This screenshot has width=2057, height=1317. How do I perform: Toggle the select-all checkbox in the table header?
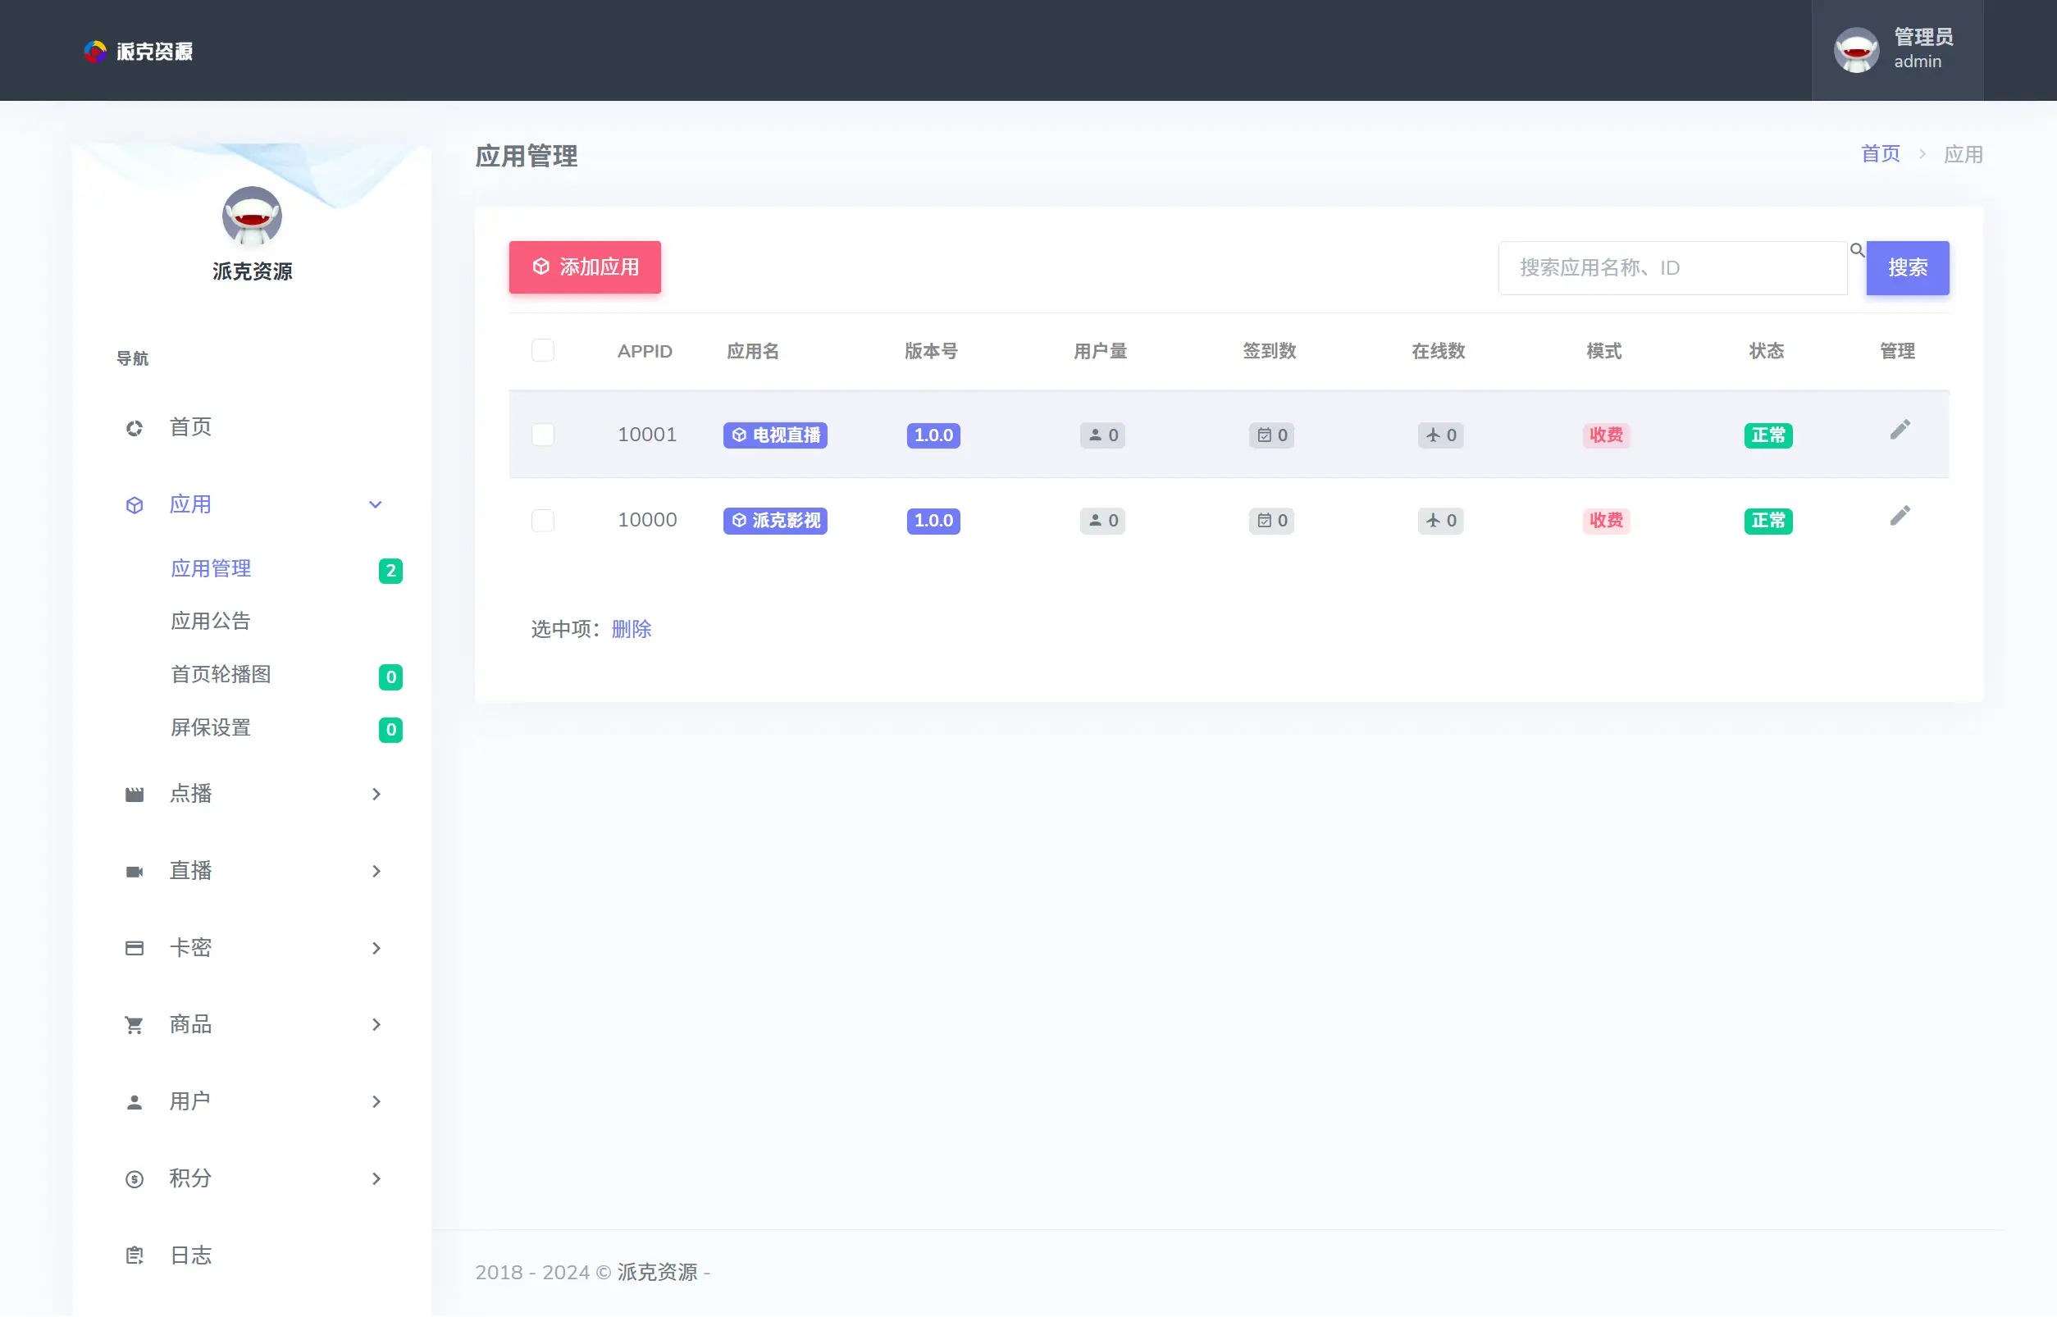(542, 350)
